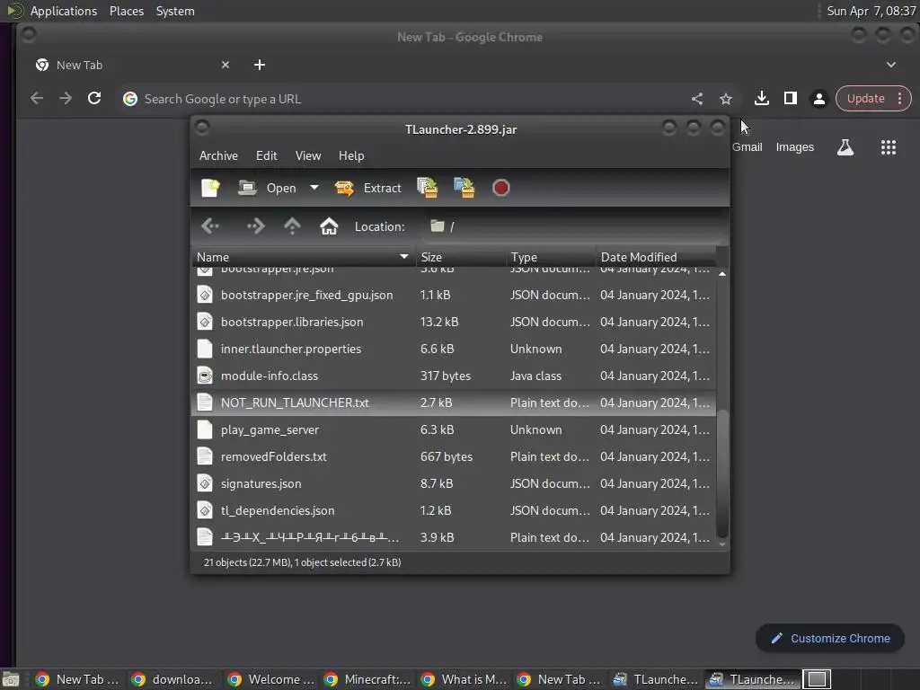
Task: Select play_game_server file
Action: coord(454,429)
